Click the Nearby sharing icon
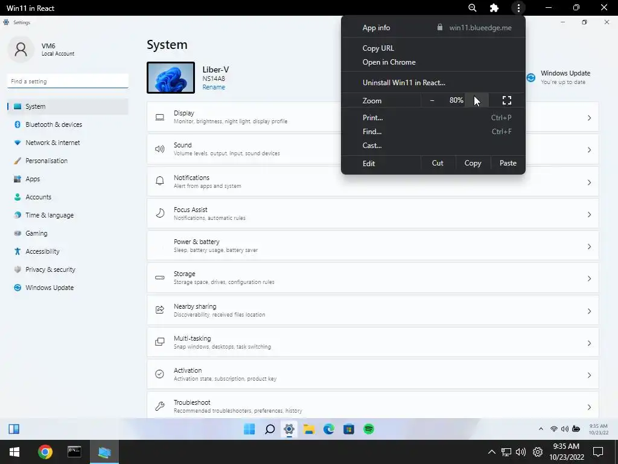Viewport: 618px width, 464px height. tap(159, 310)
